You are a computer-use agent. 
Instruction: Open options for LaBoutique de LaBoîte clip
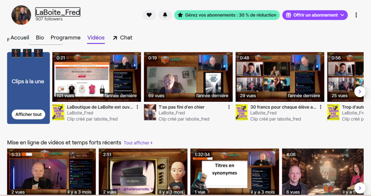point(137,107)
